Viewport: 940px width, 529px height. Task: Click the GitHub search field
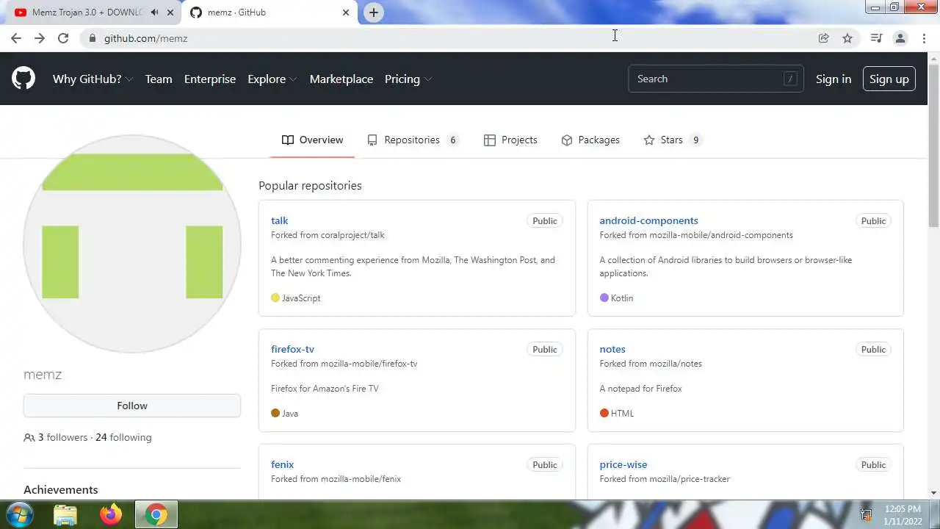click(716, 79)
